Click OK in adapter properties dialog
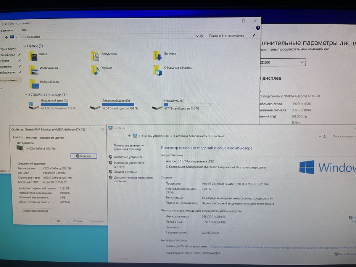This screenshot has height=267, width=356. [59, 221]
